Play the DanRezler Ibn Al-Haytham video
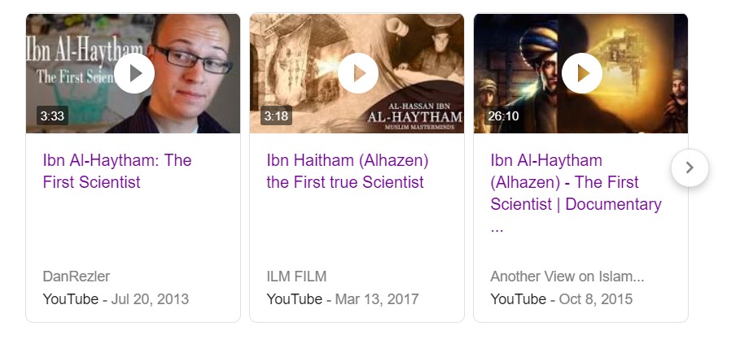Screen dimensions: 740x344 pyautogui.click(x=134, y=73)
